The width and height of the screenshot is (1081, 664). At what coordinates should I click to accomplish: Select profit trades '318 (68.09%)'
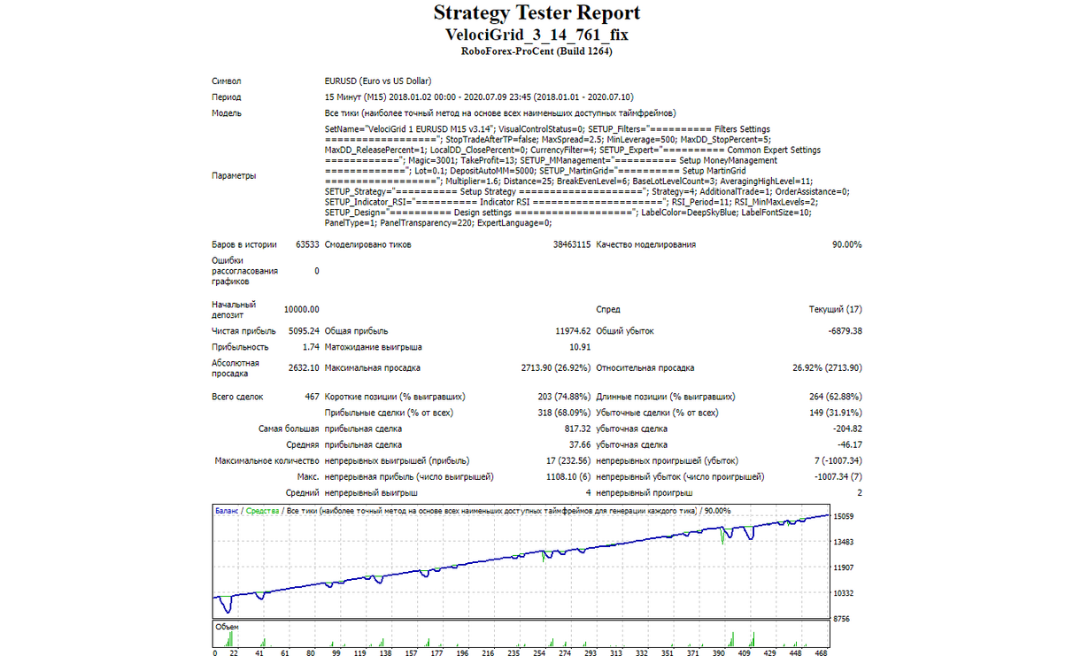click(564, 413)
